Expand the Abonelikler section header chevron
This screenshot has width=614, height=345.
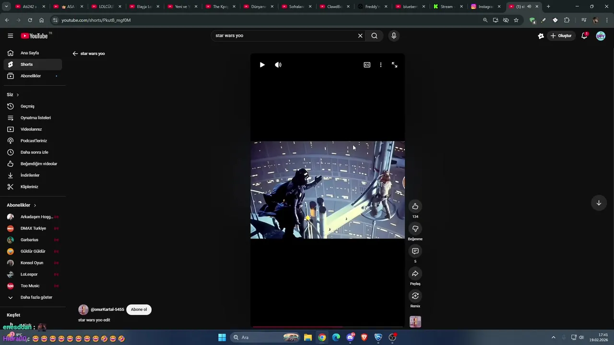pos(35,206)
